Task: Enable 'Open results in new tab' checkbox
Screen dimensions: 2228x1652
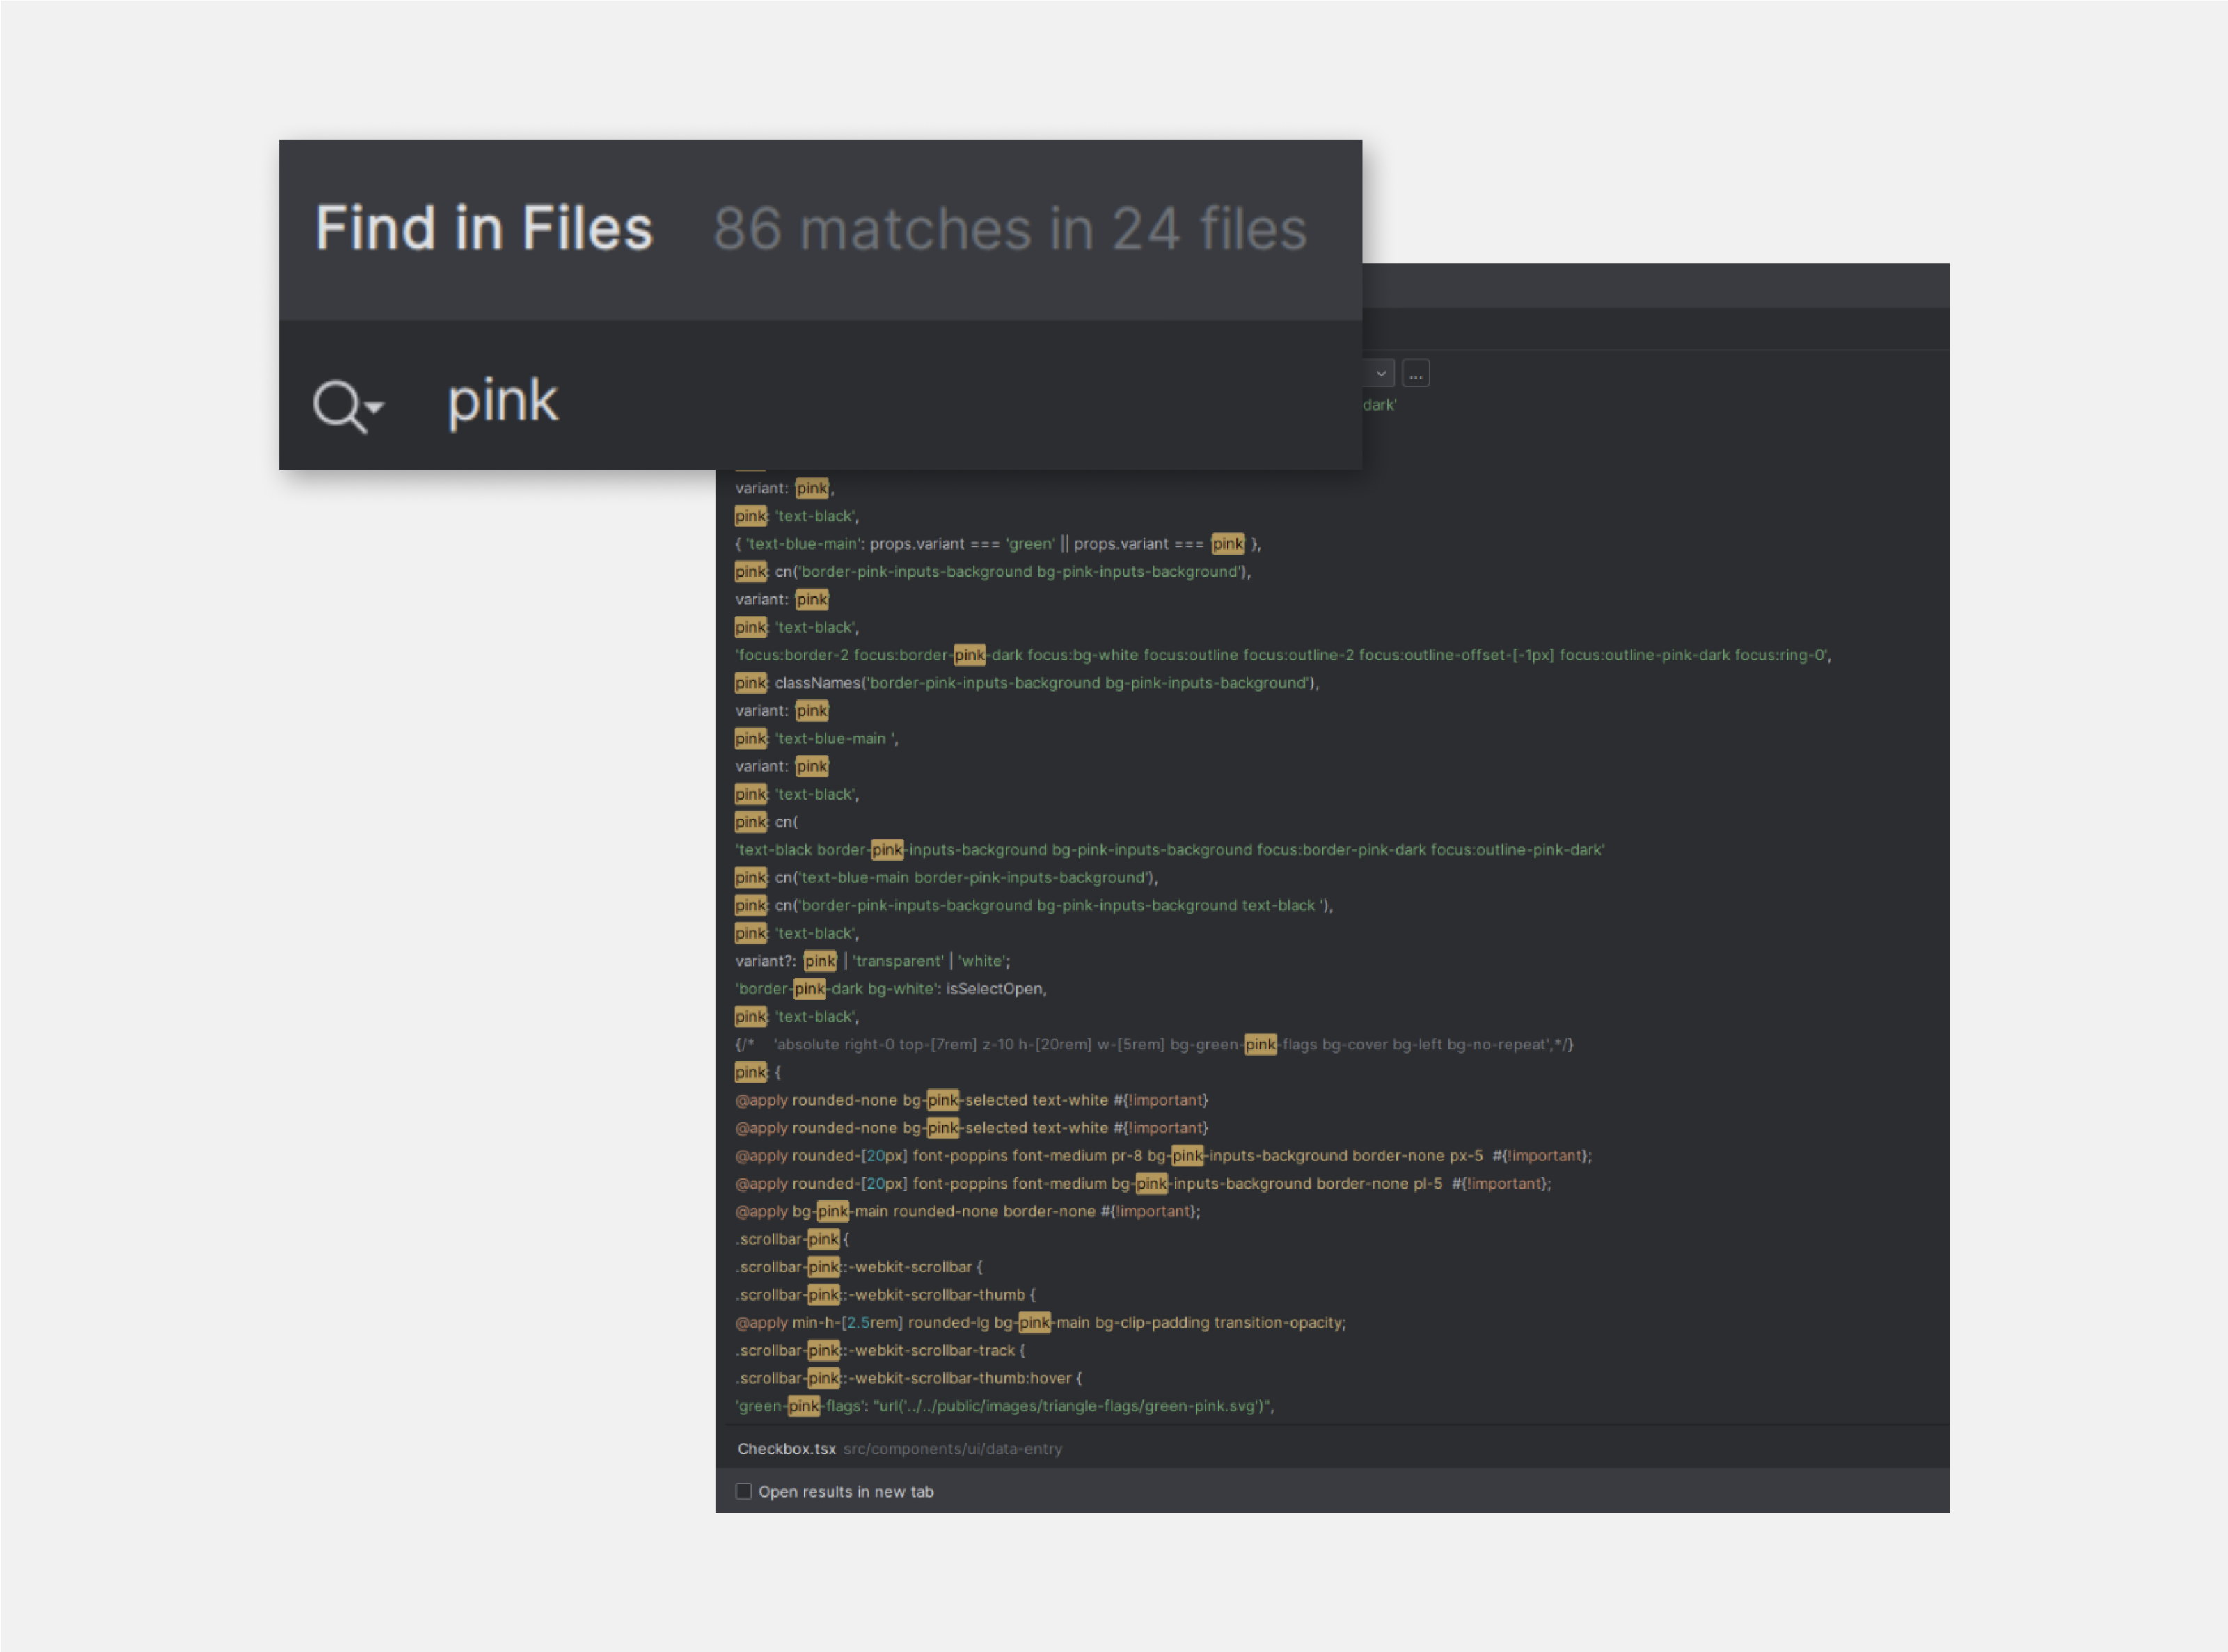Action: coord(744,1491)
